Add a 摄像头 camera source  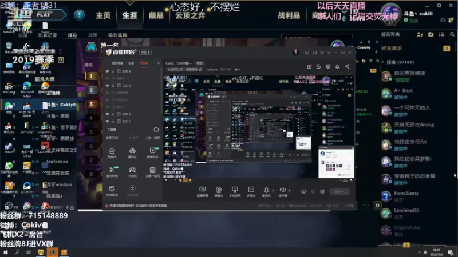[x=219, y=192]
